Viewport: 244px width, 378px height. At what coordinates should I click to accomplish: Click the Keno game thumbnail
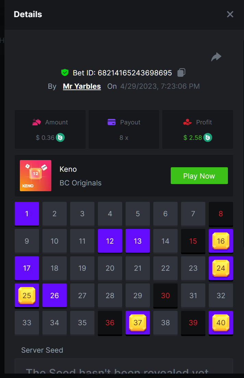[36, 175]
